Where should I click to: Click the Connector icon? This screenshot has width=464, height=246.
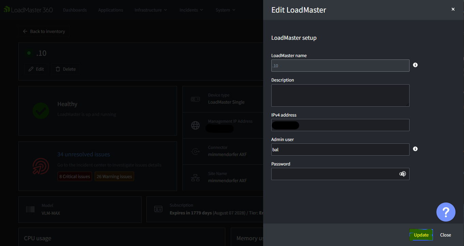[x=195, y=152]
